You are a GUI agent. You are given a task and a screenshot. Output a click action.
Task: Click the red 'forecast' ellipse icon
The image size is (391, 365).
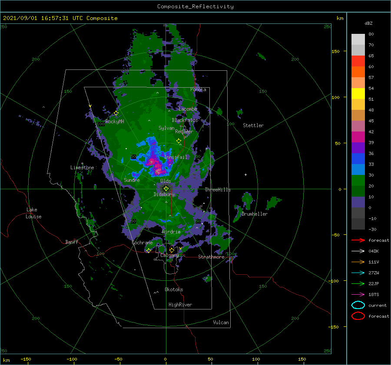(358, 316)
